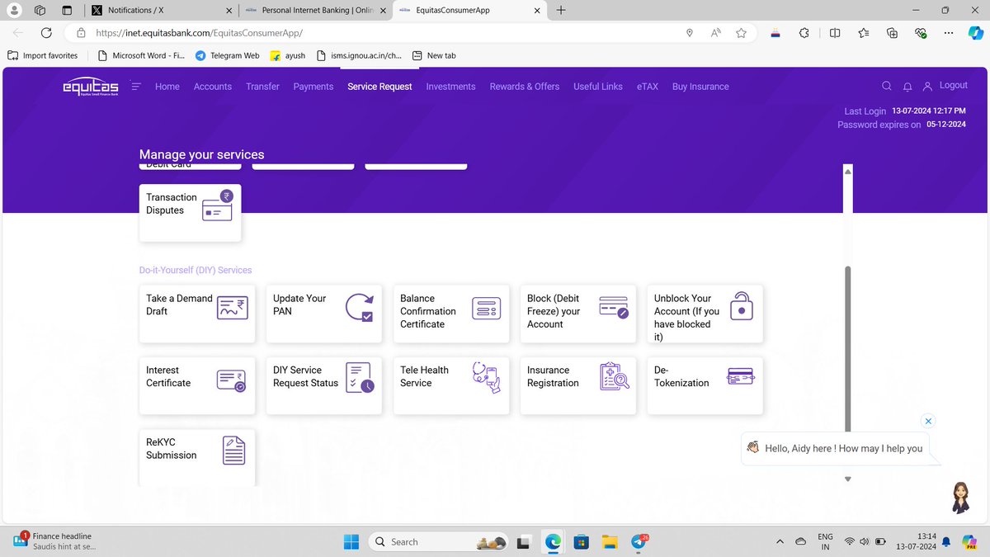
Task: Close the Aidy chat greeting bubble
Action: (x=928, y=421)
